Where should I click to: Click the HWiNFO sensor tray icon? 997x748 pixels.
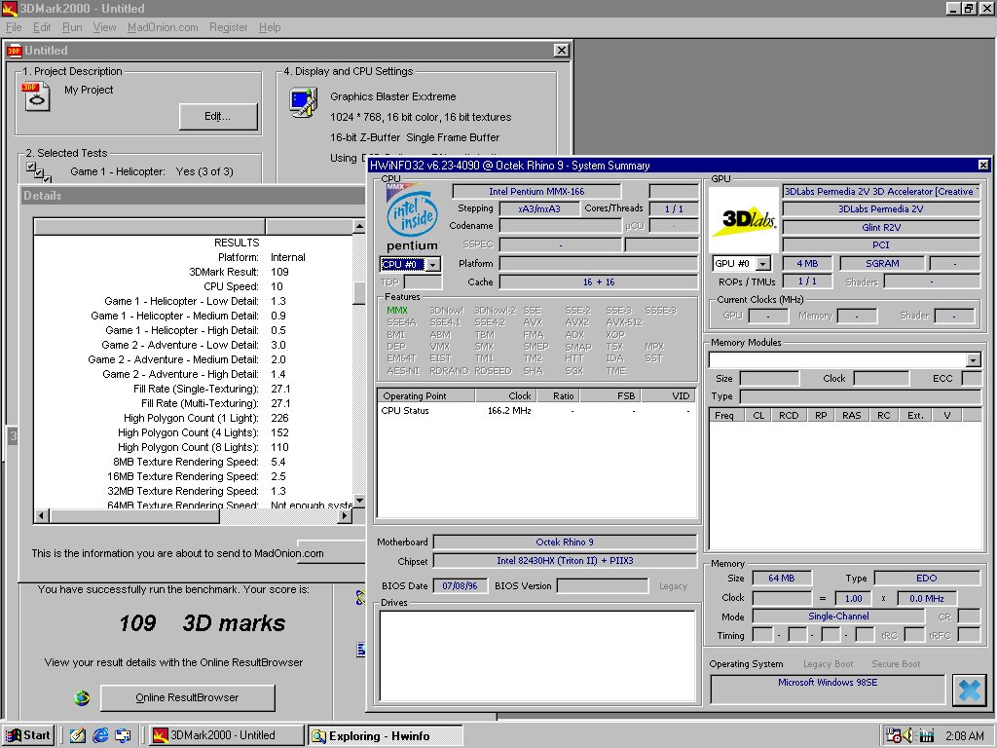[927, 736]
